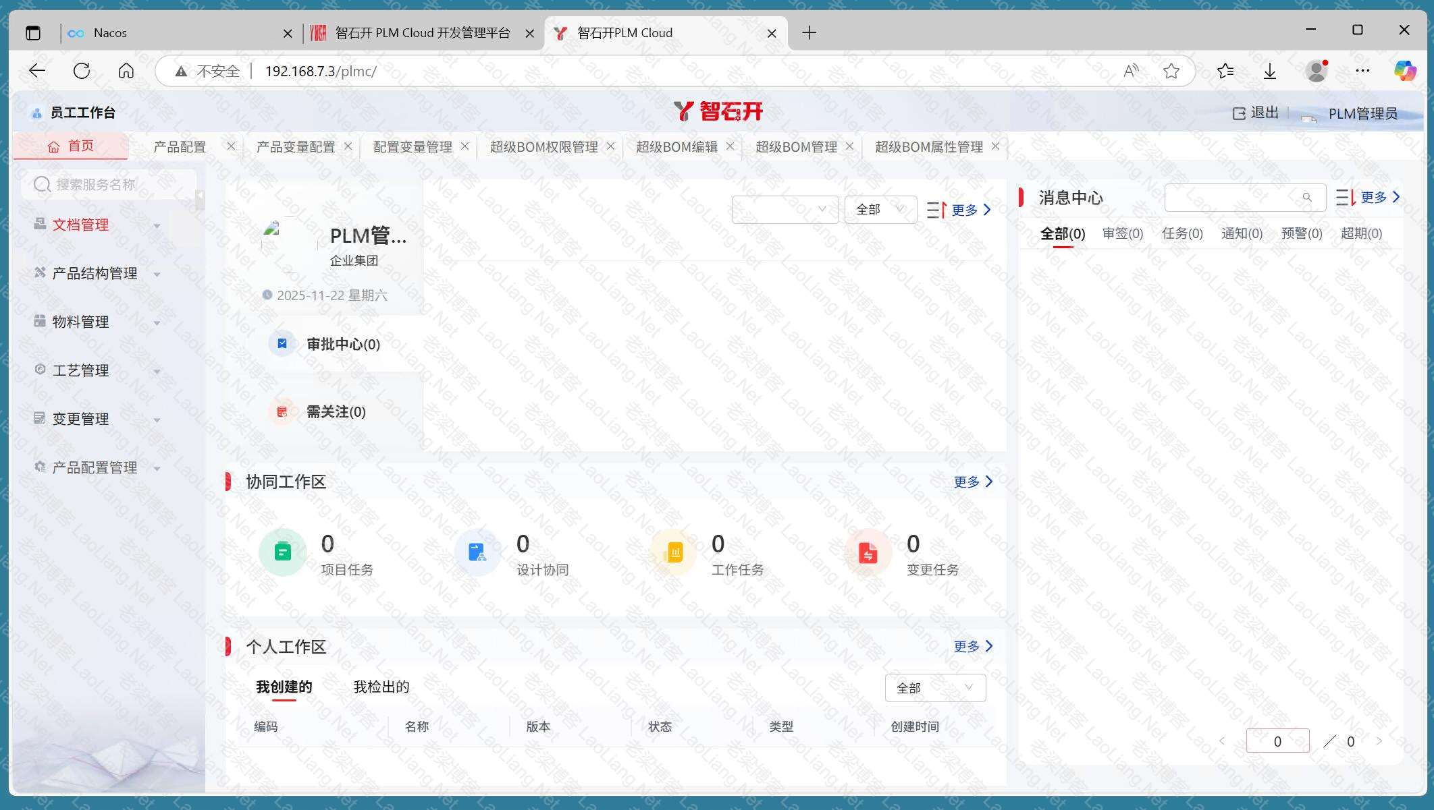Switch to 我检出的 tab
The height and width of the screenshot is (810, 1434).
coord(381,687)
